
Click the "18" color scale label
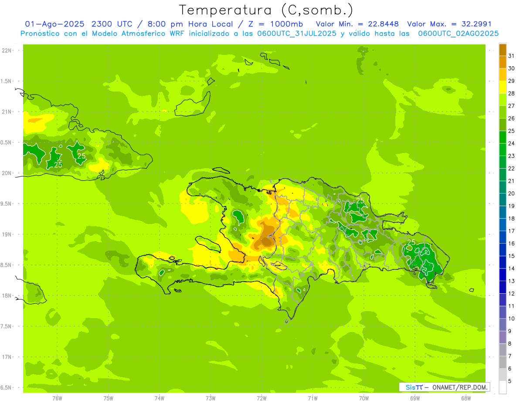coord(511,218)
